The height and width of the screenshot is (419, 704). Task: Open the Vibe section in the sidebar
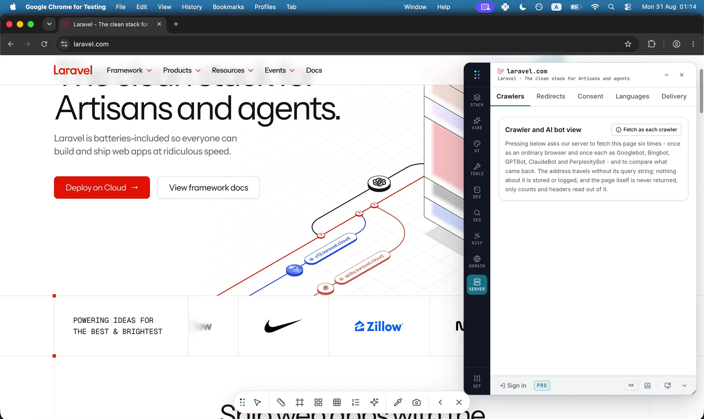(x=477, y=123)
